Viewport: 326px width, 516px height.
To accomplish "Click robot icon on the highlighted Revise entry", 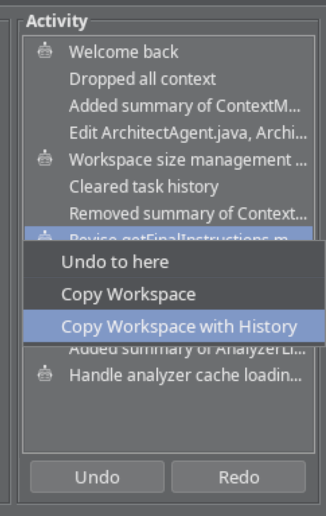I will (x=45, y=235).
